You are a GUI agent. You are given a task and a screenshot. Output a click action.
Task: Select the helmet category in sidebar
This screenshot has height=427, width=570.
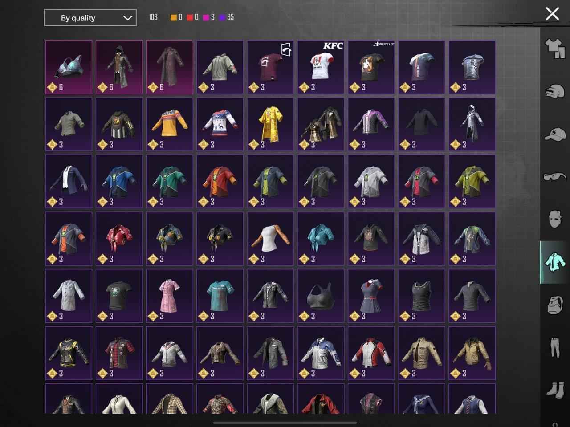point(555,91)
